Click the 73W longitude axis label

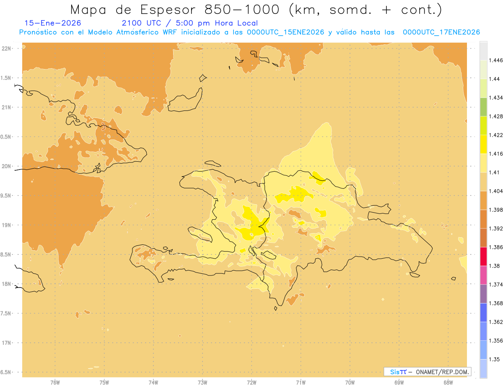202,383
